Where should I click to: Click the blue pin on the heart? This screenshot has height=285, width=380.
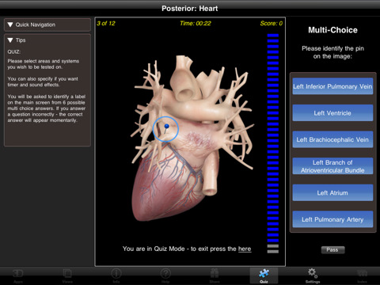click(x=166, y=126)
